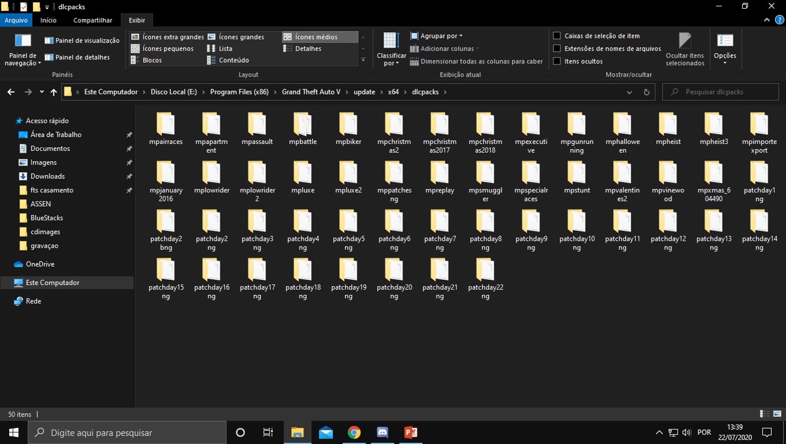Toggle Painel de visualização
Viewport: 786px width, 444px height.
pos(82,40)
